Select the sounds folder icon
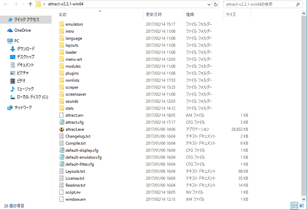This screenshot has width=307, height=210. [x=61, y=101]
